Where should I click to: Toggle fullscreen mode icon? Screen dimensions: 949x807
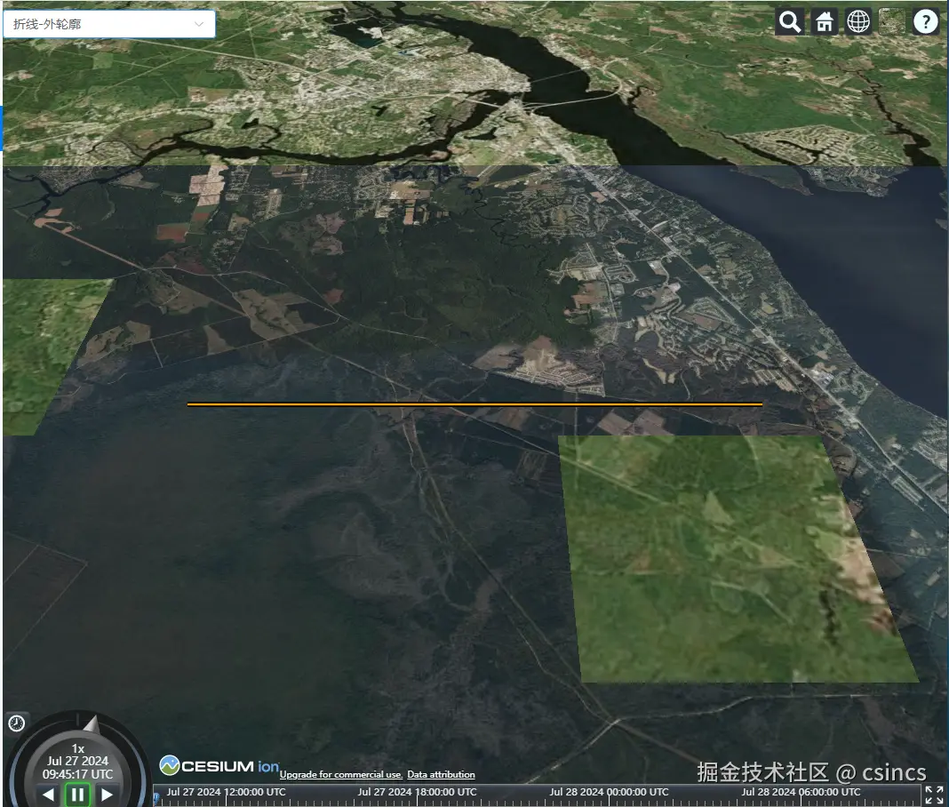pos(934,795)
